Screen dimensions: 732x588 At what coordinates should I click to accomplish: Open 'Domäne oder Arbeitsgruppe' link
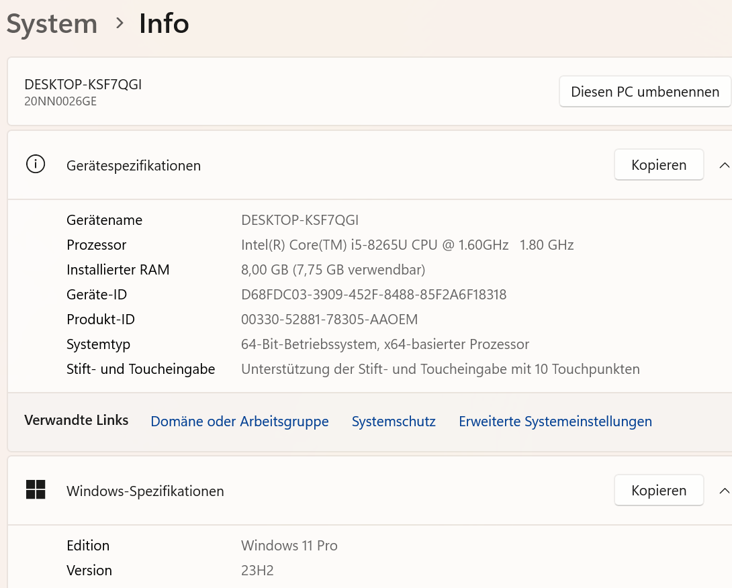coord(240,421)
